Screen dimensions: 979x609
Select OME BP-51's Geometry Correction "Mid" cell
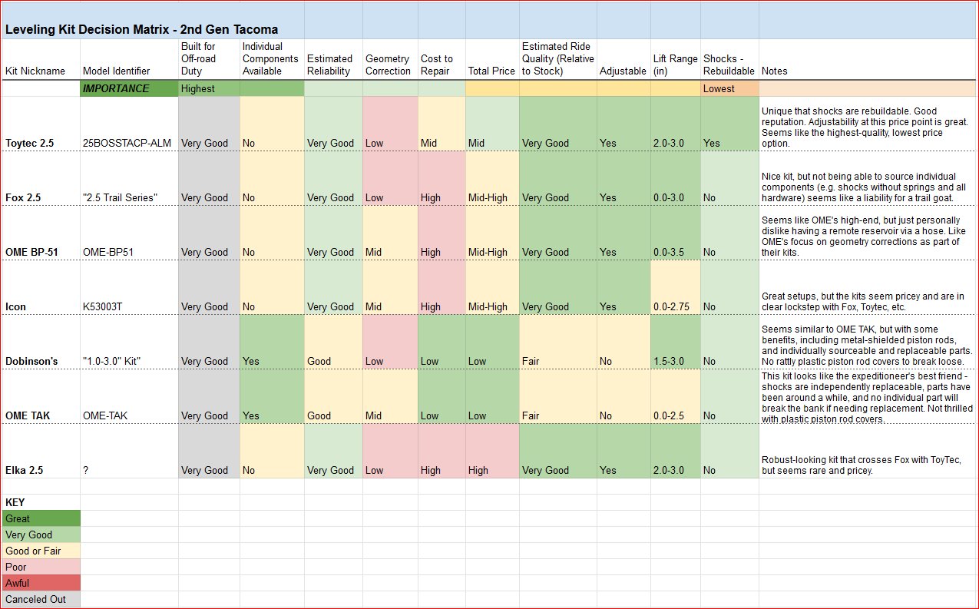pos(390,233)
